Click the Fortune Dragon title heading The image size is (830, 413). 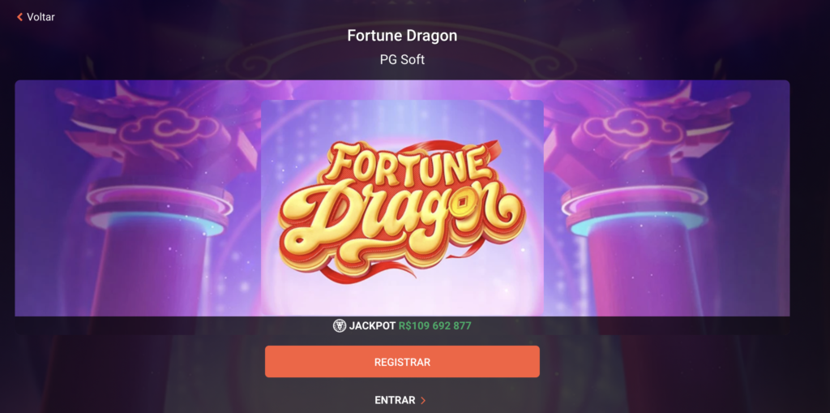tap(402, 36)
